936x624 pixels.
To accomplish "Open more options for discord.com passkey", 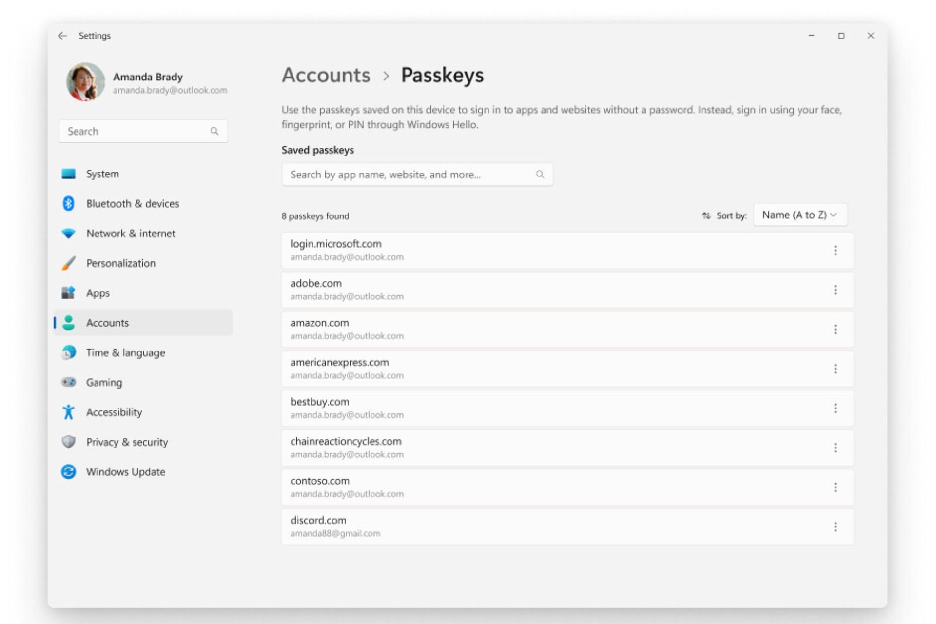I will point(835,527).
